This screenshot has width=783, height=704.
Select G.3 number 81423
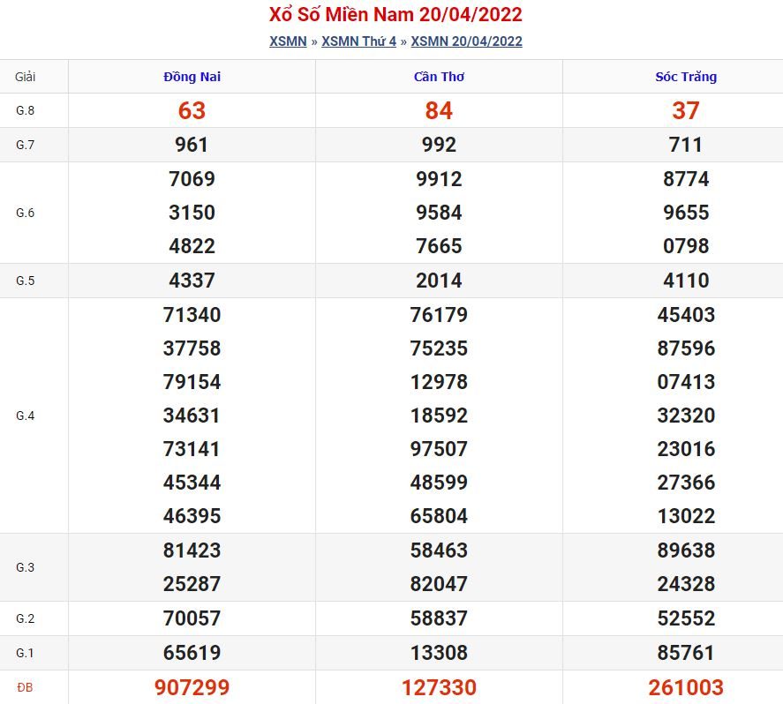(x=192, y=550)
